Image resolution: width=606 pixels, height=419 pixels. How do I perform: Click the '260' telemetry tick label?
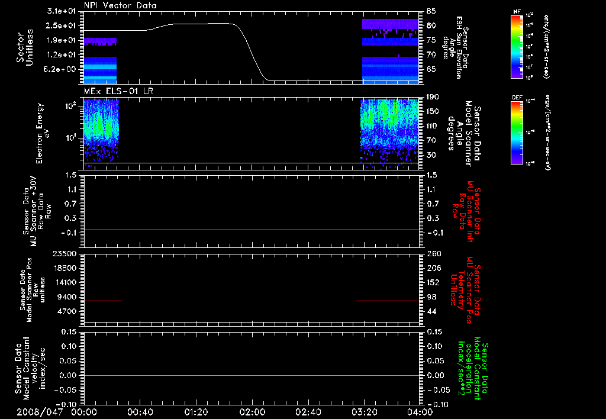click(x=433, y=253)
